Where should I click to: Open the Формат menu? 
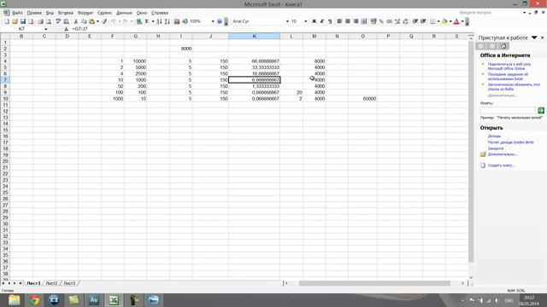point(85,13)
